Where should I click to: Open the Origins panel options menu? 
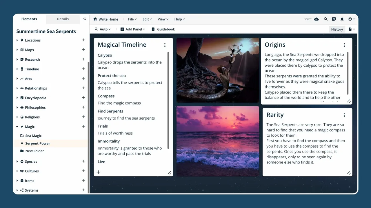click(x=344, y=45)
